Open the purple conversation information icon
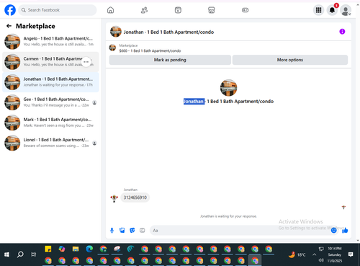Viewport: 360px width, 266px height. 342,32
